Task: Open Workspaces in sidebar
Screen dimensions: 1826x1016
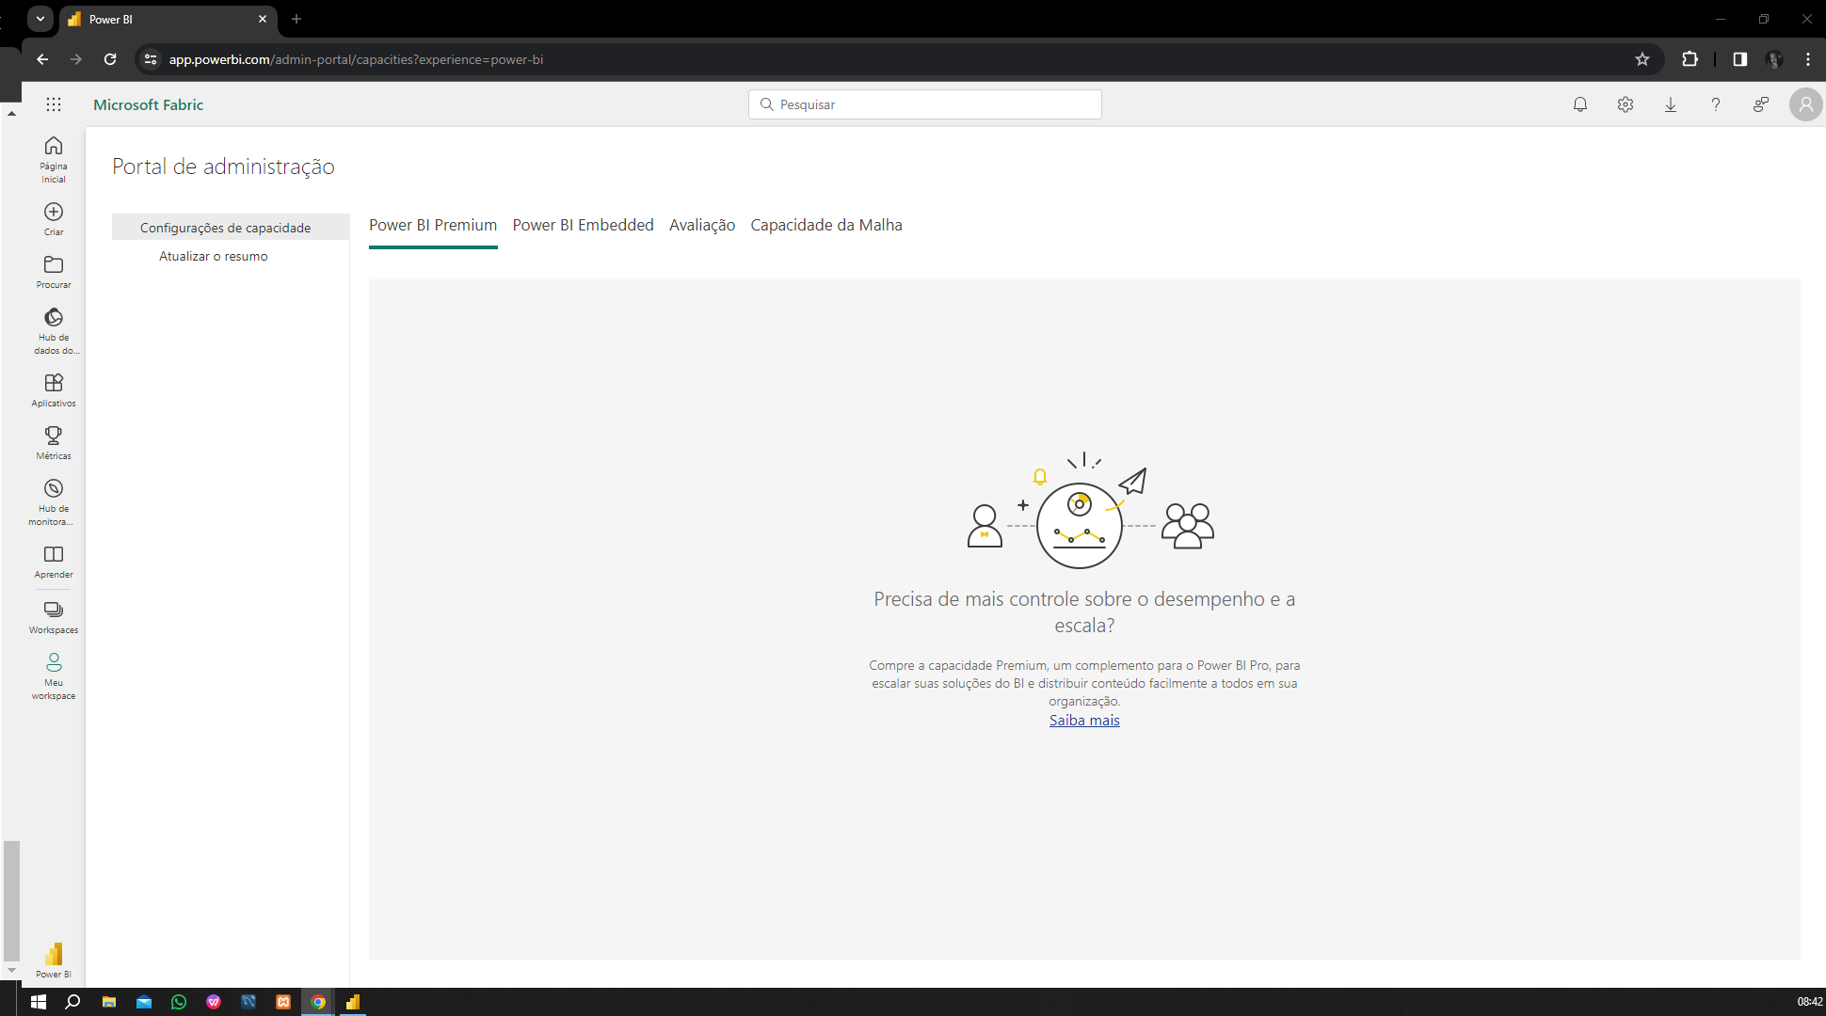Action: pyautogui.click(x=54, y=617)
